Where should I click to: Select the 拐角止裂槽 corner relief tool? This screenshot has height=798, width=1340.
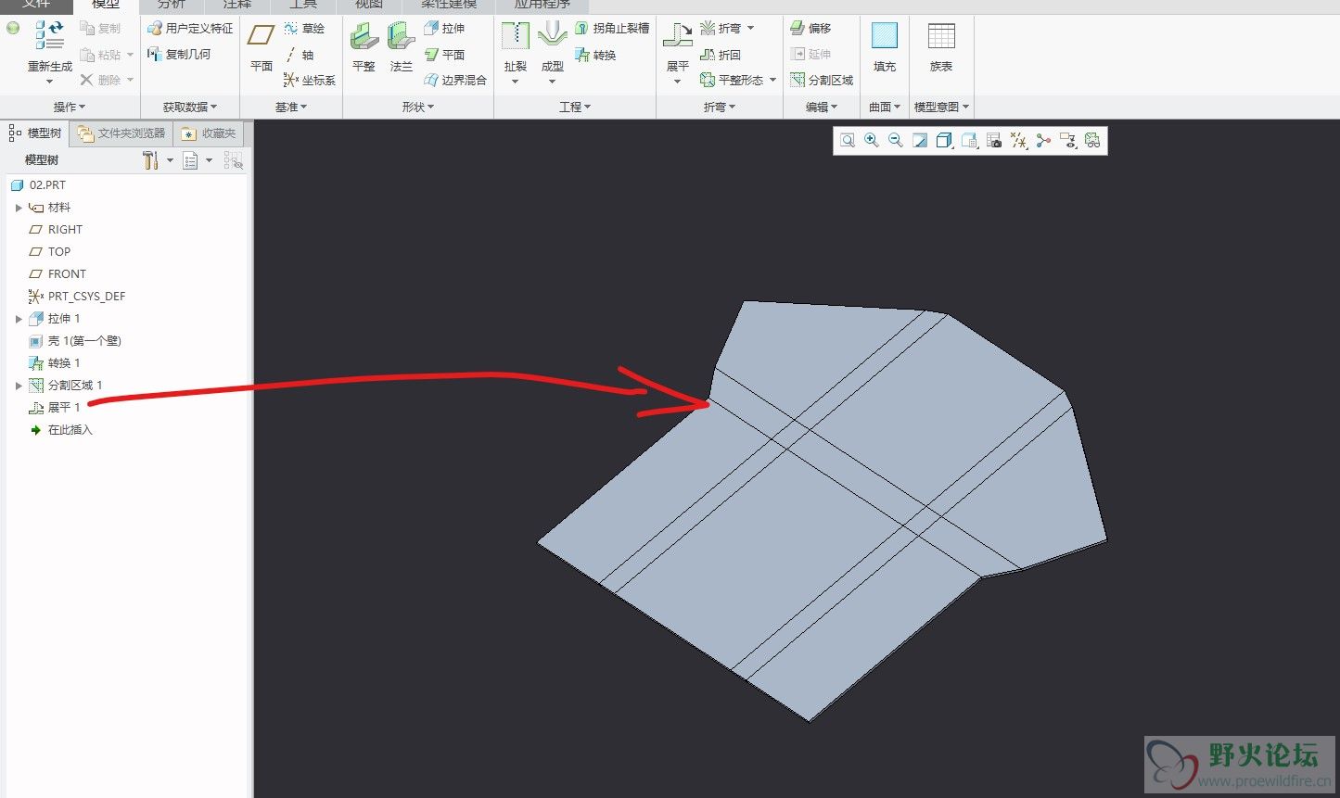click(612, 29)
